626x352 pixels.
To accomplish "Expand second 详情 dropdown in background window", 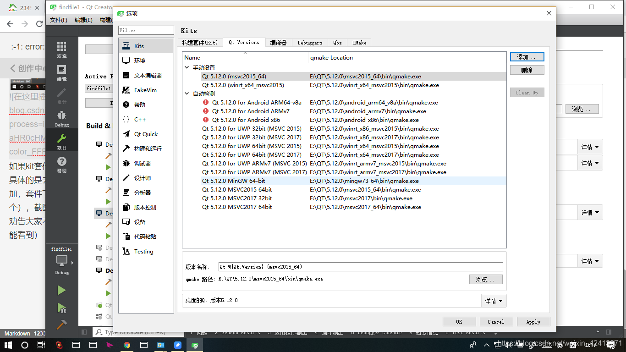I will (x=590, y=163).
